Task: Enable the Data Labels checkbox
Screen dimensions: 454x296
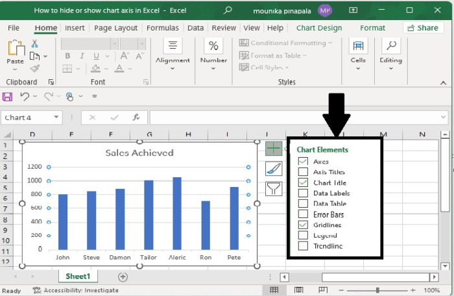Action: tap(303, 193)
